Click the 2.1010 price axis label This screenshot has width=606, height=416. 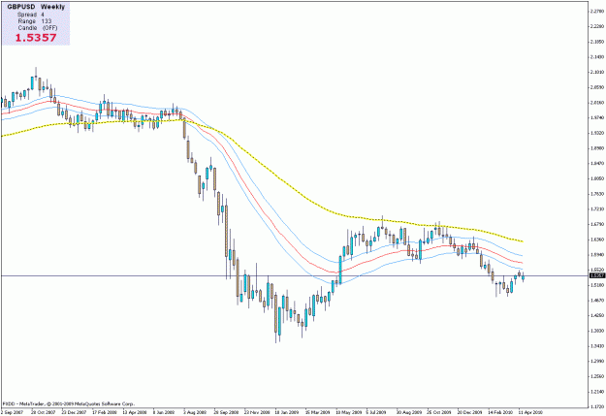[x=597, y=72]
